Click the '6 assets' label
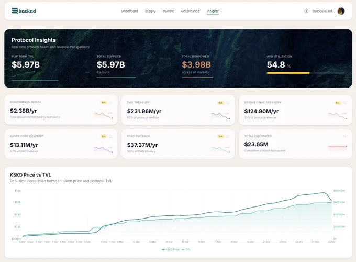This screenshot has width=356, height=262. (x=103, y=72)
